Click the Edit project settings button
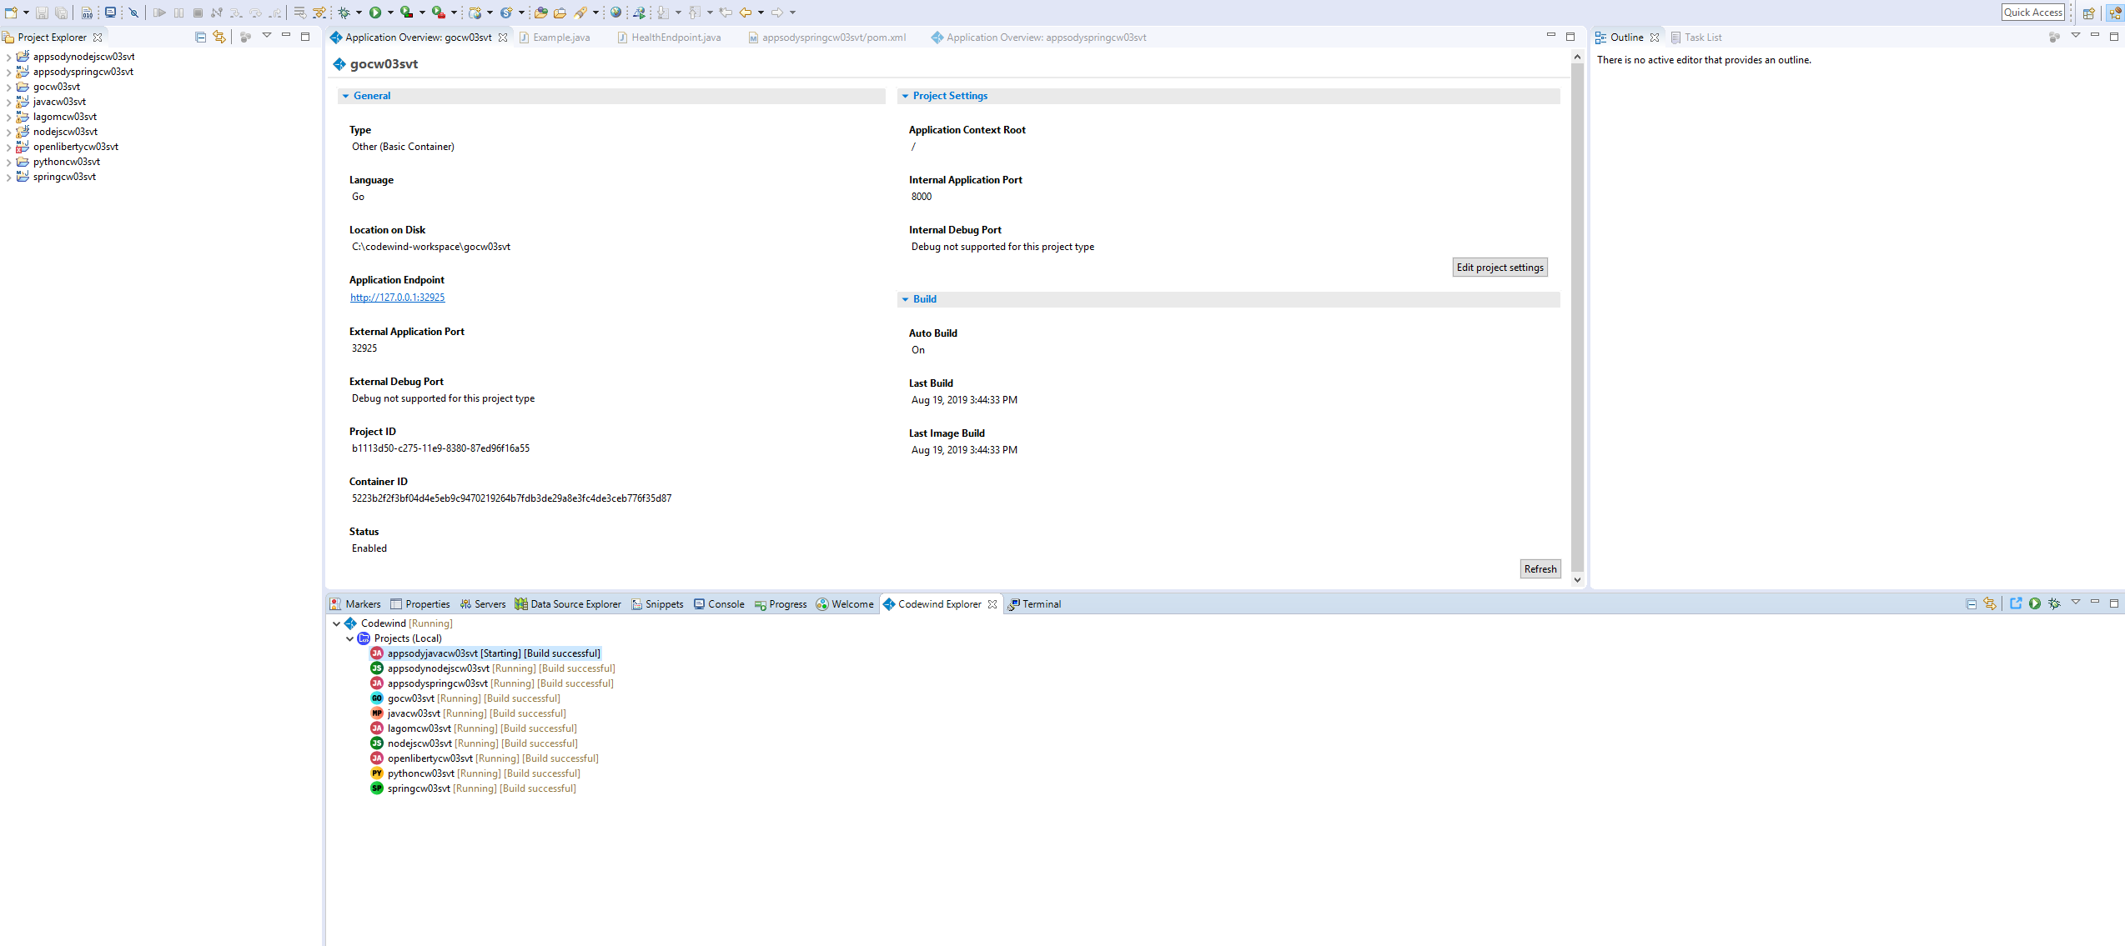The width and height of the screenshot is (2125, 946). 1500,267
